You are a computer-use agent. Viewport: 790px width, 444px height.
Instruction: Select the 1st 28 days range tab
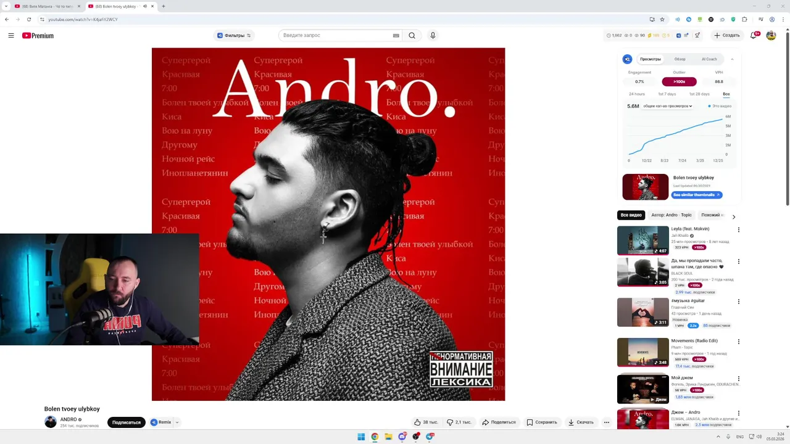699,94
